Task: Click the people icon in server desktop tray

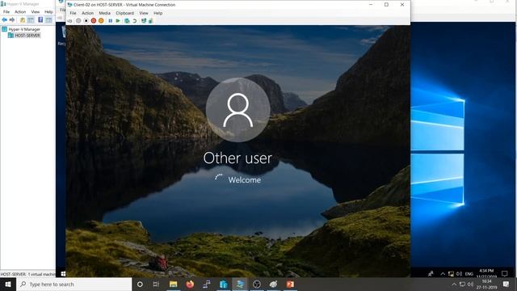Action: click(x=431, y=273)
